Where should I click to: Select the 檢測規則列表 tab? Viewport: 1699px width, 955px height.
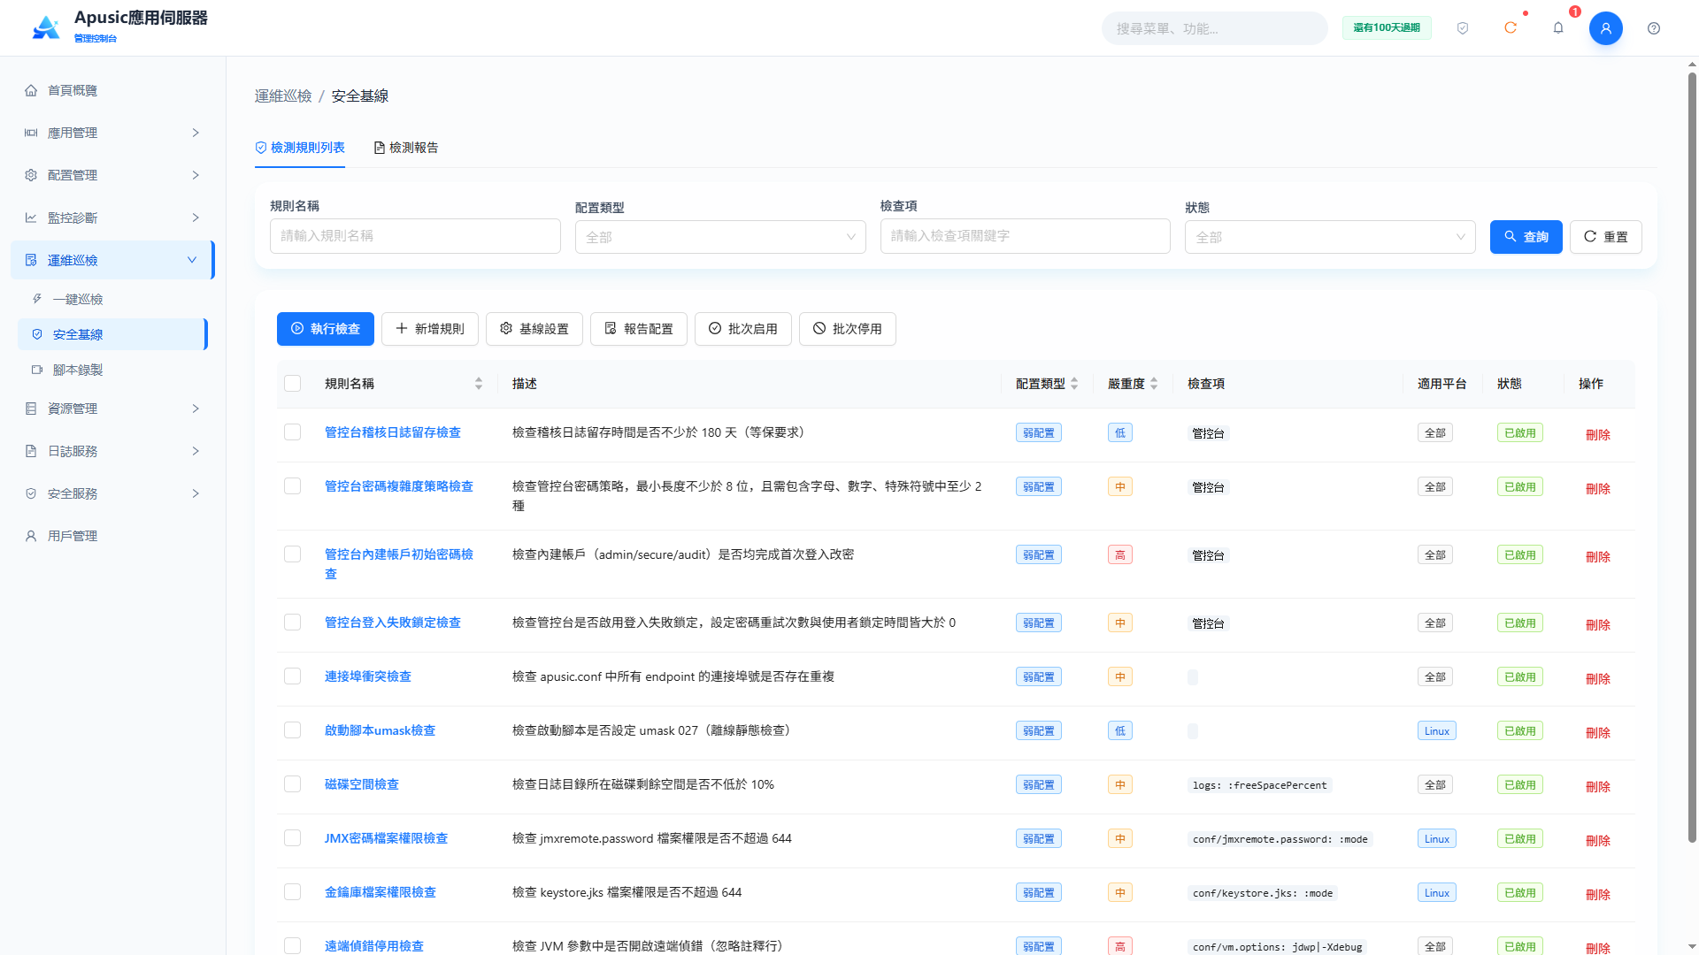click(x=300, y=148)
